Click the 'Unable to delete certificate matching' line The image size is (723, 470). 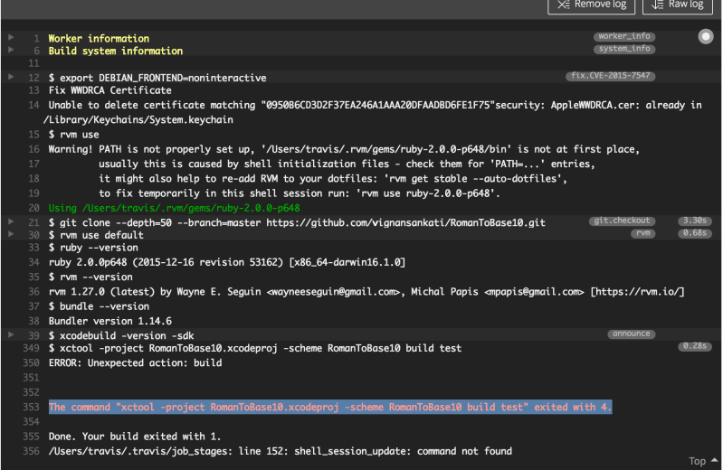pyautogui.click(x=375, y=105)
